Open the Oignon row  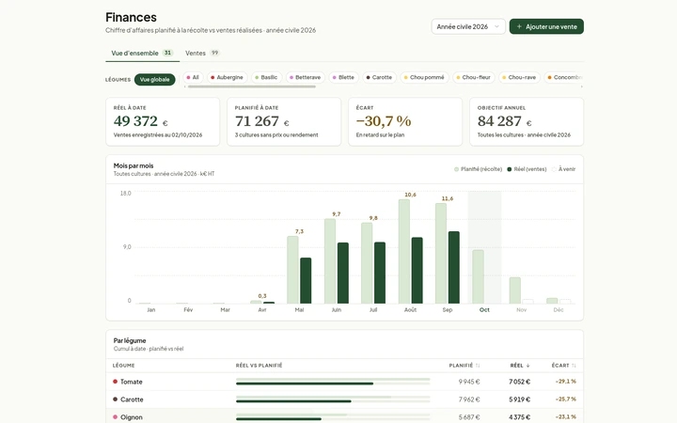pos(344,417)
